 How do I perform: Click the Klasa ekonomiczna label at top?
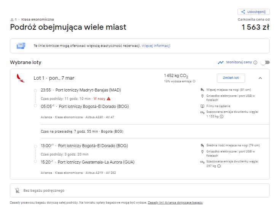click(37, 19)
